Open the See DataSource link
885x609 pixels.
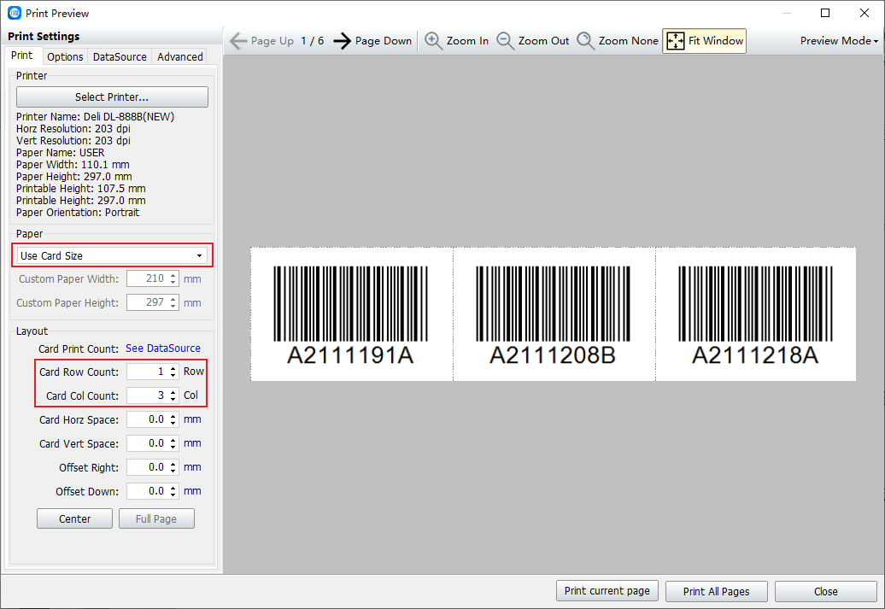coord(163,348)
